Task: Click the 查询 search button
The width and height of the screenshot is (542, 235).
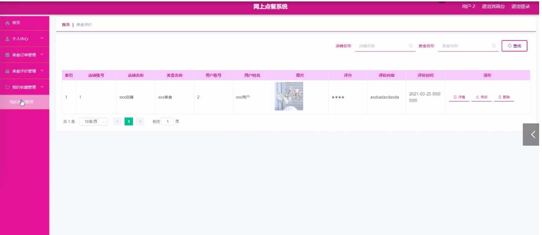Action: tap(514, 46)
